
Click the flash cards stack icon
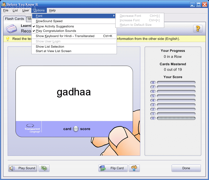point(11,28)
